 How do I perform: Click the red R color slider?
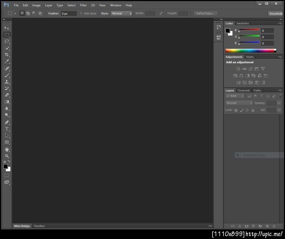tap(249, 29)
